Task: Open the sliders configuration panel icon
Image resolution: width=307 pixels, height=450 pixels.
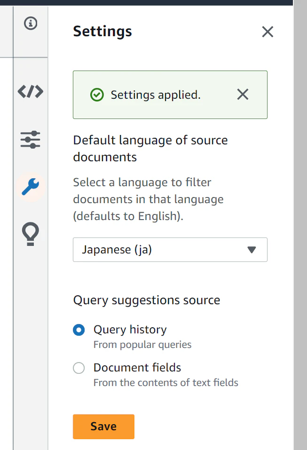Action: 31,140
